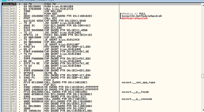This screenshot has height=112, width=204.
Task: Click CMP DWORD PTR DS:[ECX+84],0E instruction
Action: (67, 52)
